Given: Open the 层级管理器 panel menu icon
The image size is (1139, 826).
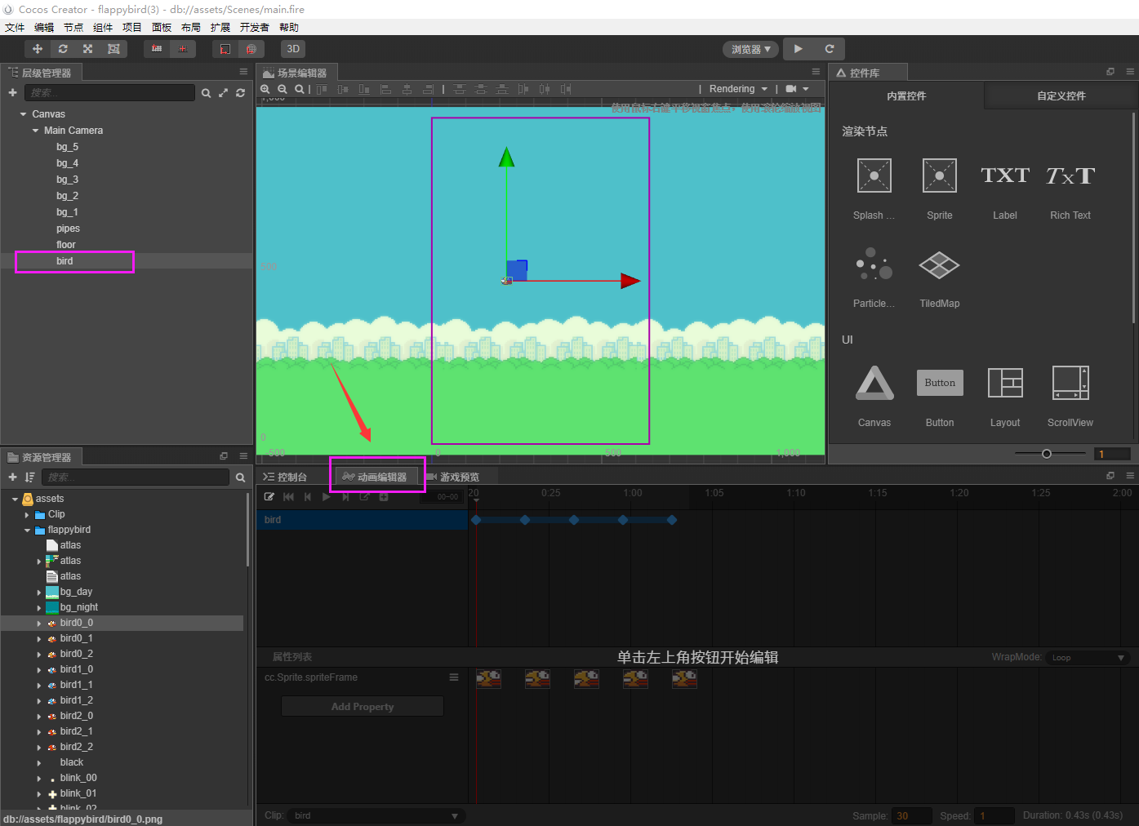Looking at the screenshot, I should pos(243,72).
